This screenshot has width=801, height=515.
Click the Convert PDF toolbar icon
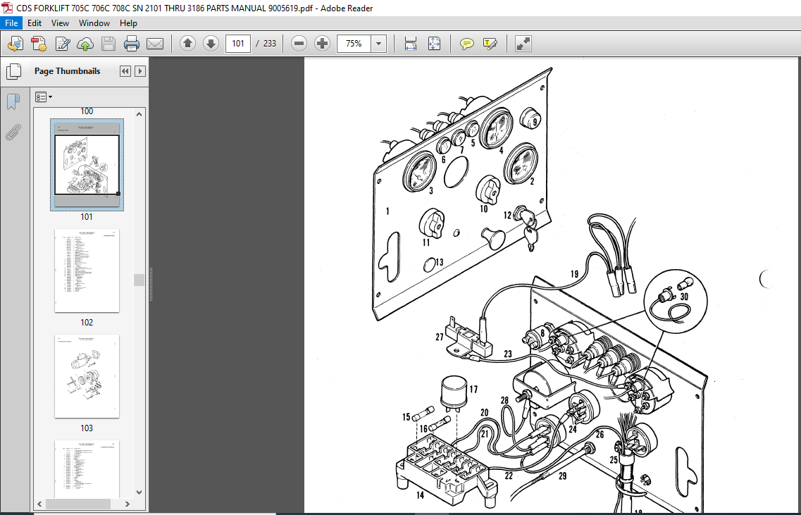tap(39, 44)
